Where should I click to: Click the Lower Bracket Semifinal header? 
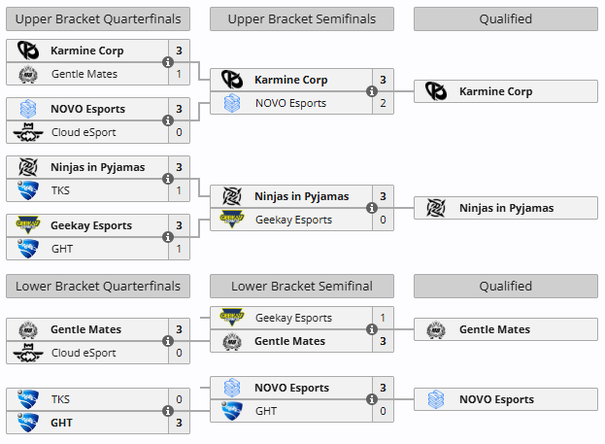[x=302, y=286]
